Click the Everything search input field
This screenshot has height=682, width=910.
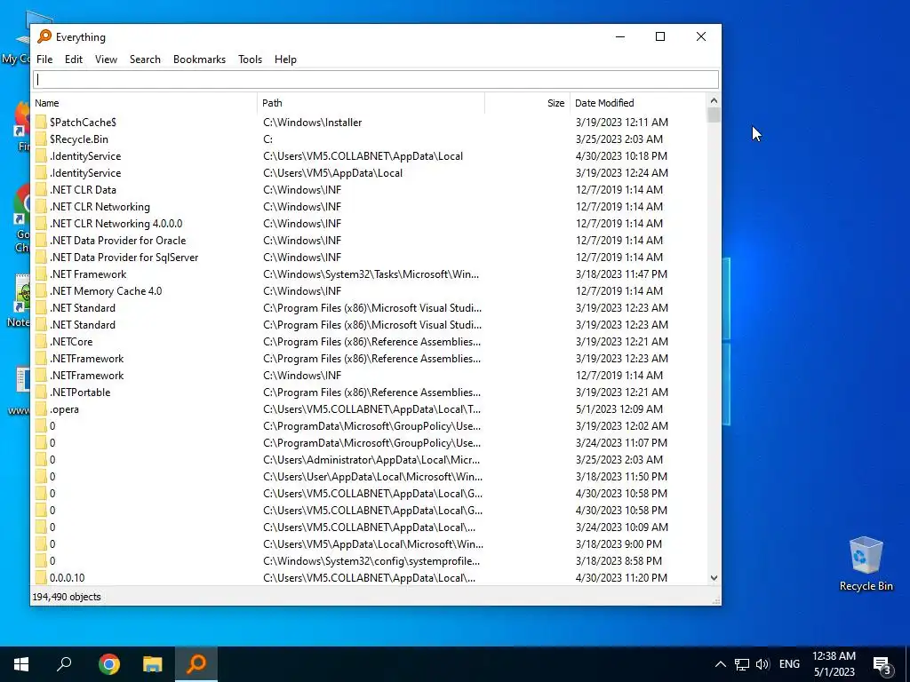point(376,79)
